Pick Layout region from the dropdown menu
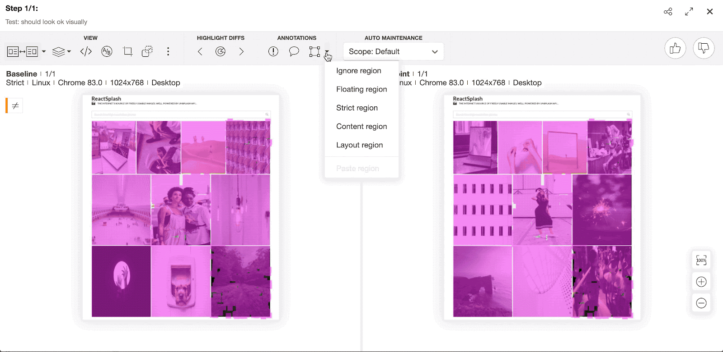Viewport: 723px width, 352px height. click(x=359, y=145)
